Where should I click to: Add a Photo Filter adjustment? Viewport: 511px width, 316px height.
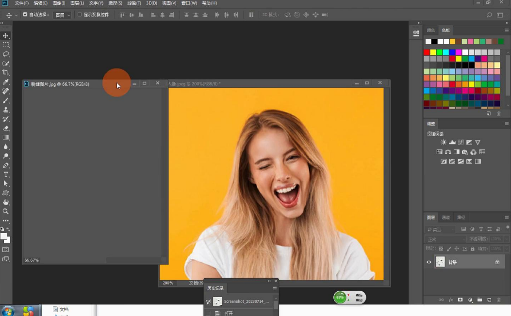465,152
